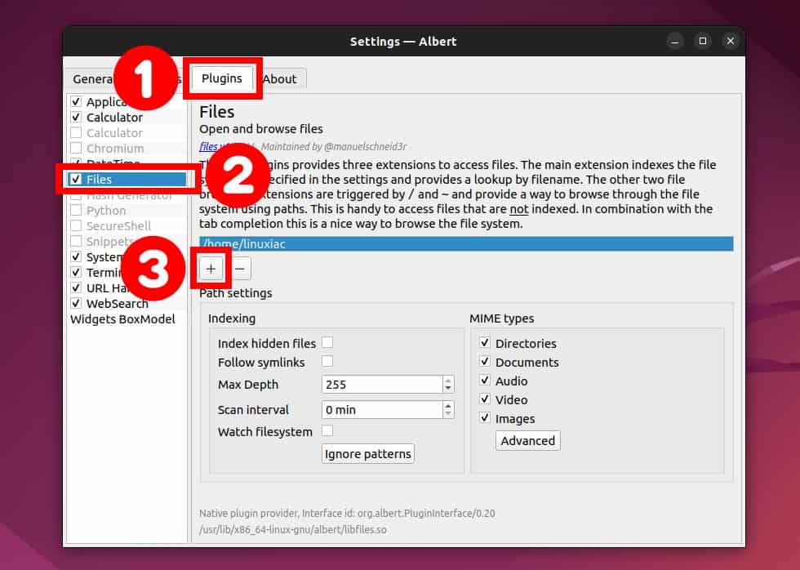The width and height of the screenshot is (800, 570).
Task: Remove the selected path with the minus button
Action: click(x=240, y=269)
